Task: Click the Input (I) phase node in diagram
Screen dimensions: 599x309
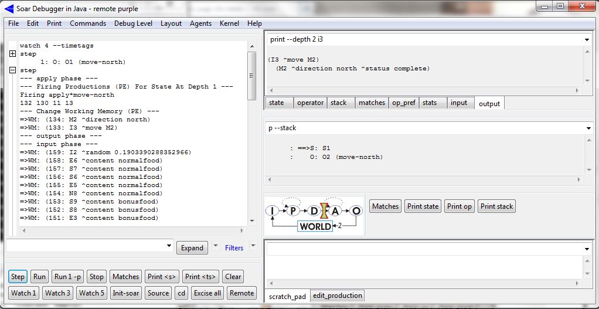Action: coord(272,210)
